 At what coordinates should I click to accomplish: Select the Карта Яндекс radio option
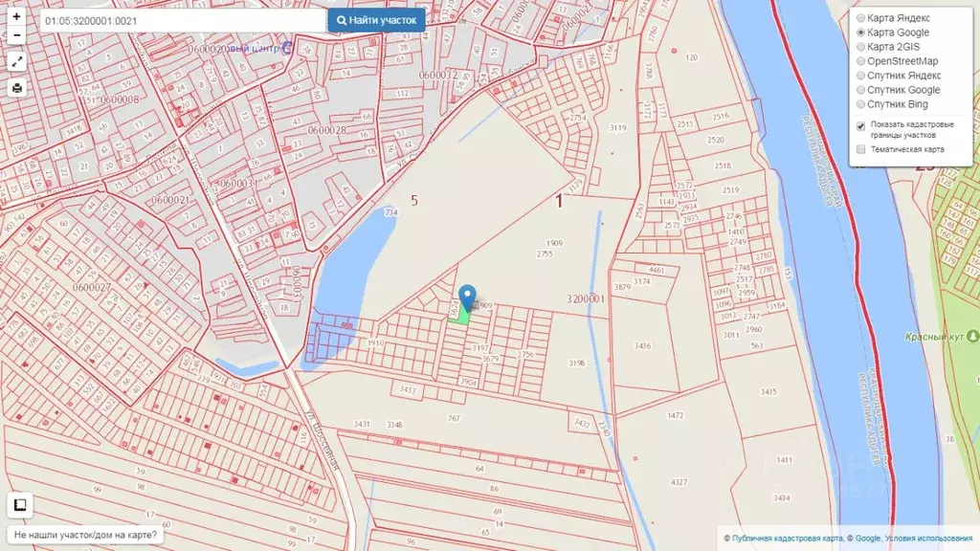[860, 18]
